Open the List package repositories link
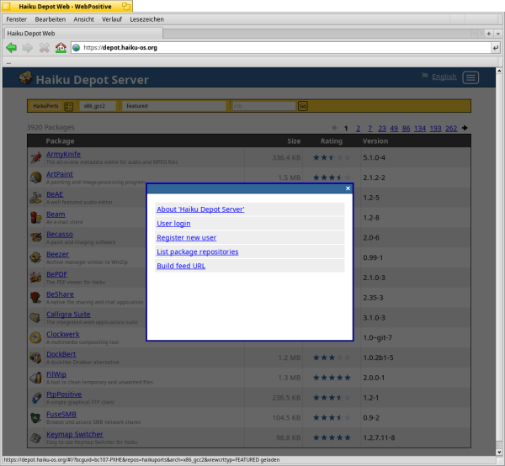Image resolution: width=505 pixels, height=466 pixels. pos(197,252)
